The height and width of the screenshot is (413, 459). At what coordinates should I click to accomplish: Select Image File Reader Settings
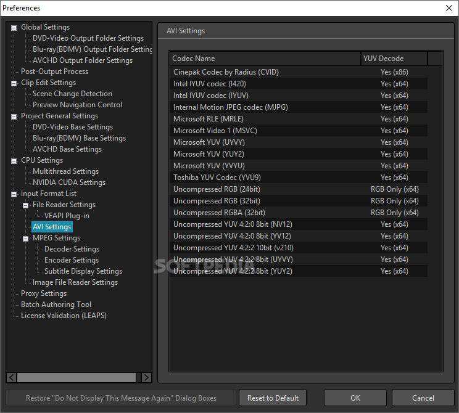pyautogui.click(x=75, y=283)
